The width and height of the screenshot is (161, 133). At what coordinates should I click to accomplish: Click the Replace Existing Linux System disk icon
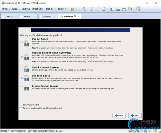coord(26,57)
